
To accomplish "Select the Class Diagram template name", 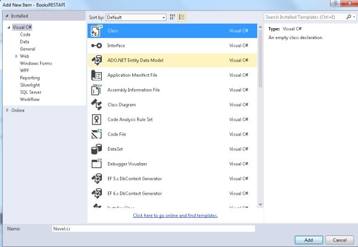I will click(122, 105).
